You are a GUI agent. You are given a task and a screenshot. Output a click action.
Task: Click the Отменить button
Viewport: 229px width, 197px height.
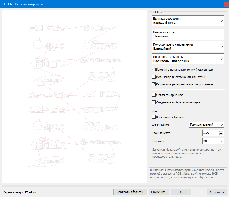217,192
